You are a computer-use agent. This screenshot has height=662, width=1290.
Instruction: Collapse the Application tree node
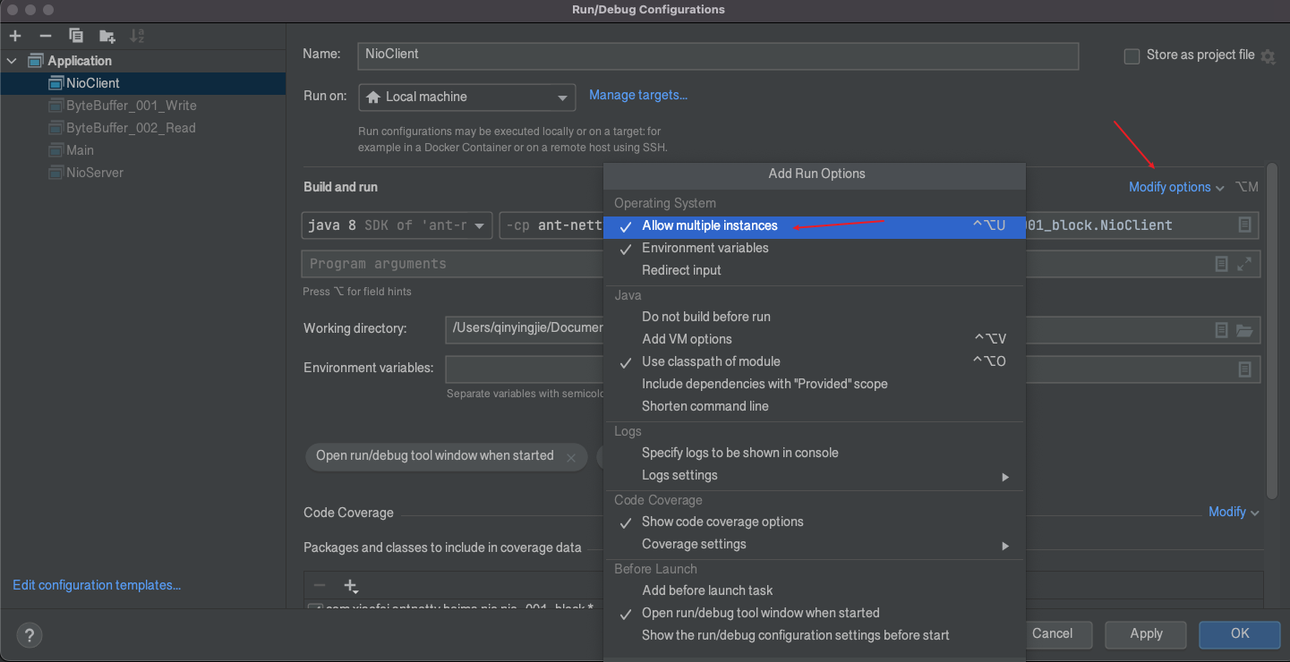[x=12, y=61]
